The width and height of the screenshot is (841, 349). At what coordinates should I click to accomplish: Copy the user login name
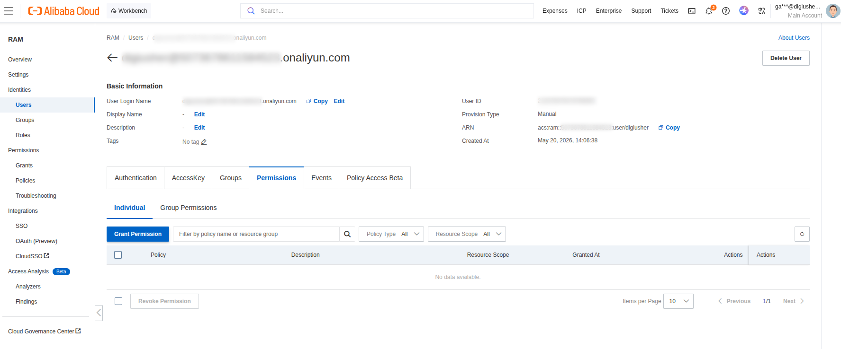pyautogui.click(x=317, y=101)
